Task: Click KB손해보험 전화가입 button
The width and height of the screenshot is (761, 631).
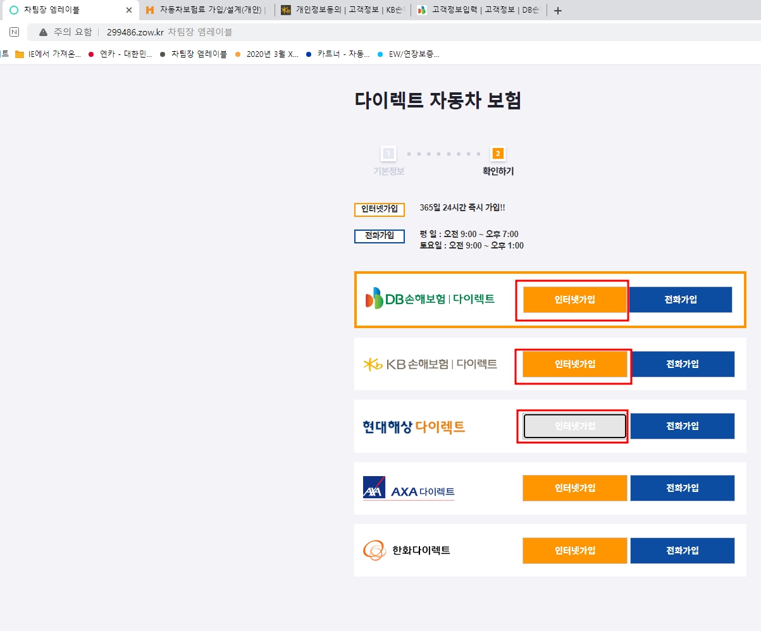Action: (x=683, y=364)
